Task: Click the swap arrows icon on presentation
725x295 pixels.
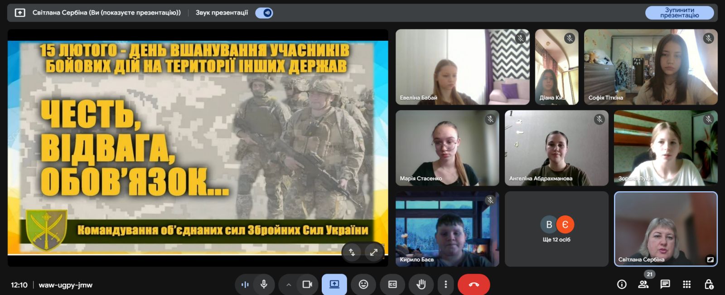Action: pos(352,252)
